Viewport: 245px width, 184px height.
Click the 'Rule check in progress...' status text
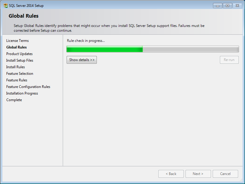86,41
